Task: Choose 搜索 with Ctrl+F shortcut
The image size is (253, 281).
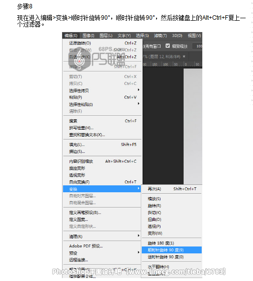Action: (x=102, y=121)
